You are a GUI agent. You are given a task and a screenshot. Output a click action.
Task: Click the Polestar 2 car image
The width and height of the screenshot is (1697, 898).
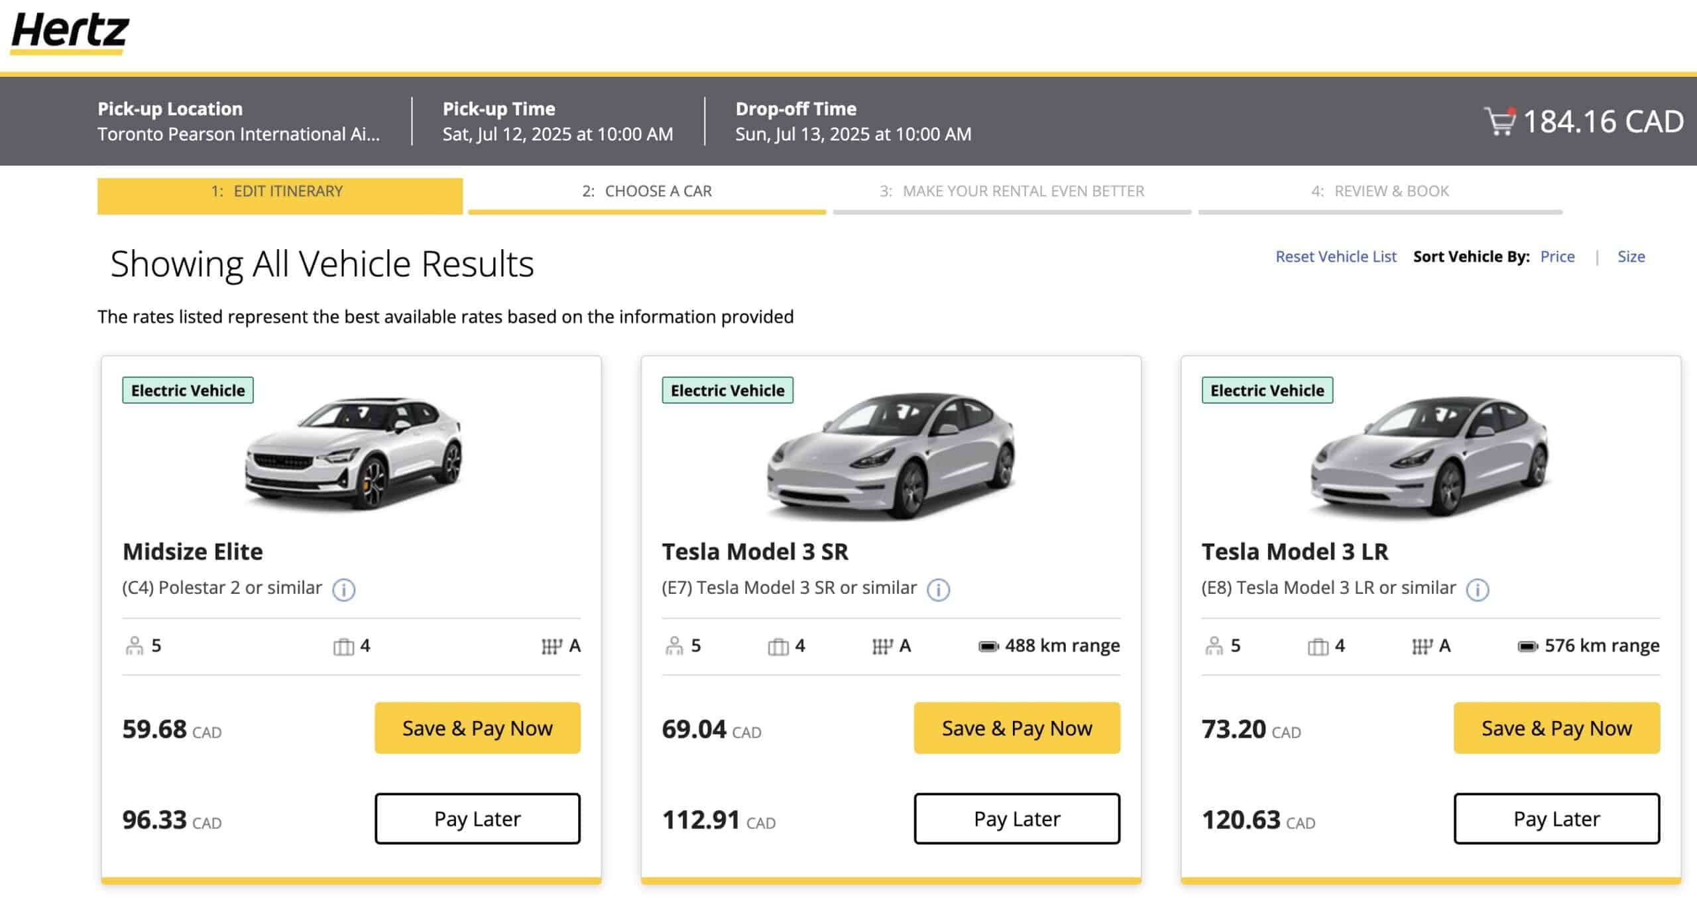coord(353,454)
